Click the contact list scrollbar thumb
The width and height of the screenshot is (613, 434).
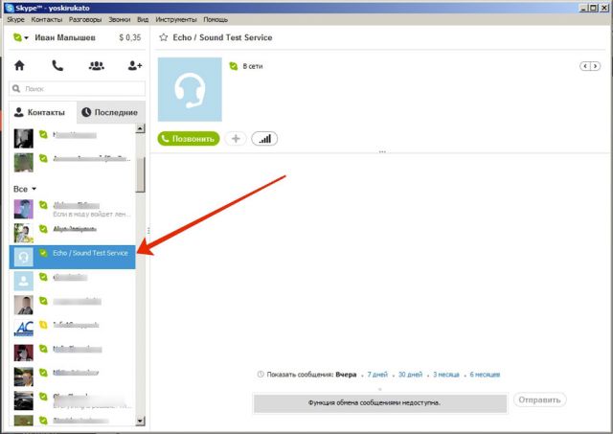click(x=140, y=174)
